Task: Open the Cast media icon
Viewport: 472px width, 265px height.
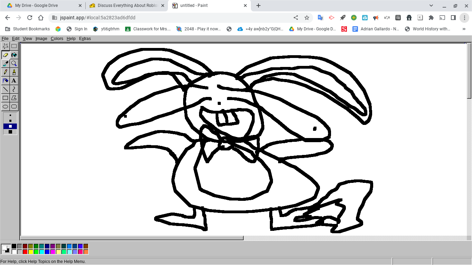Action: click(442, 18)
